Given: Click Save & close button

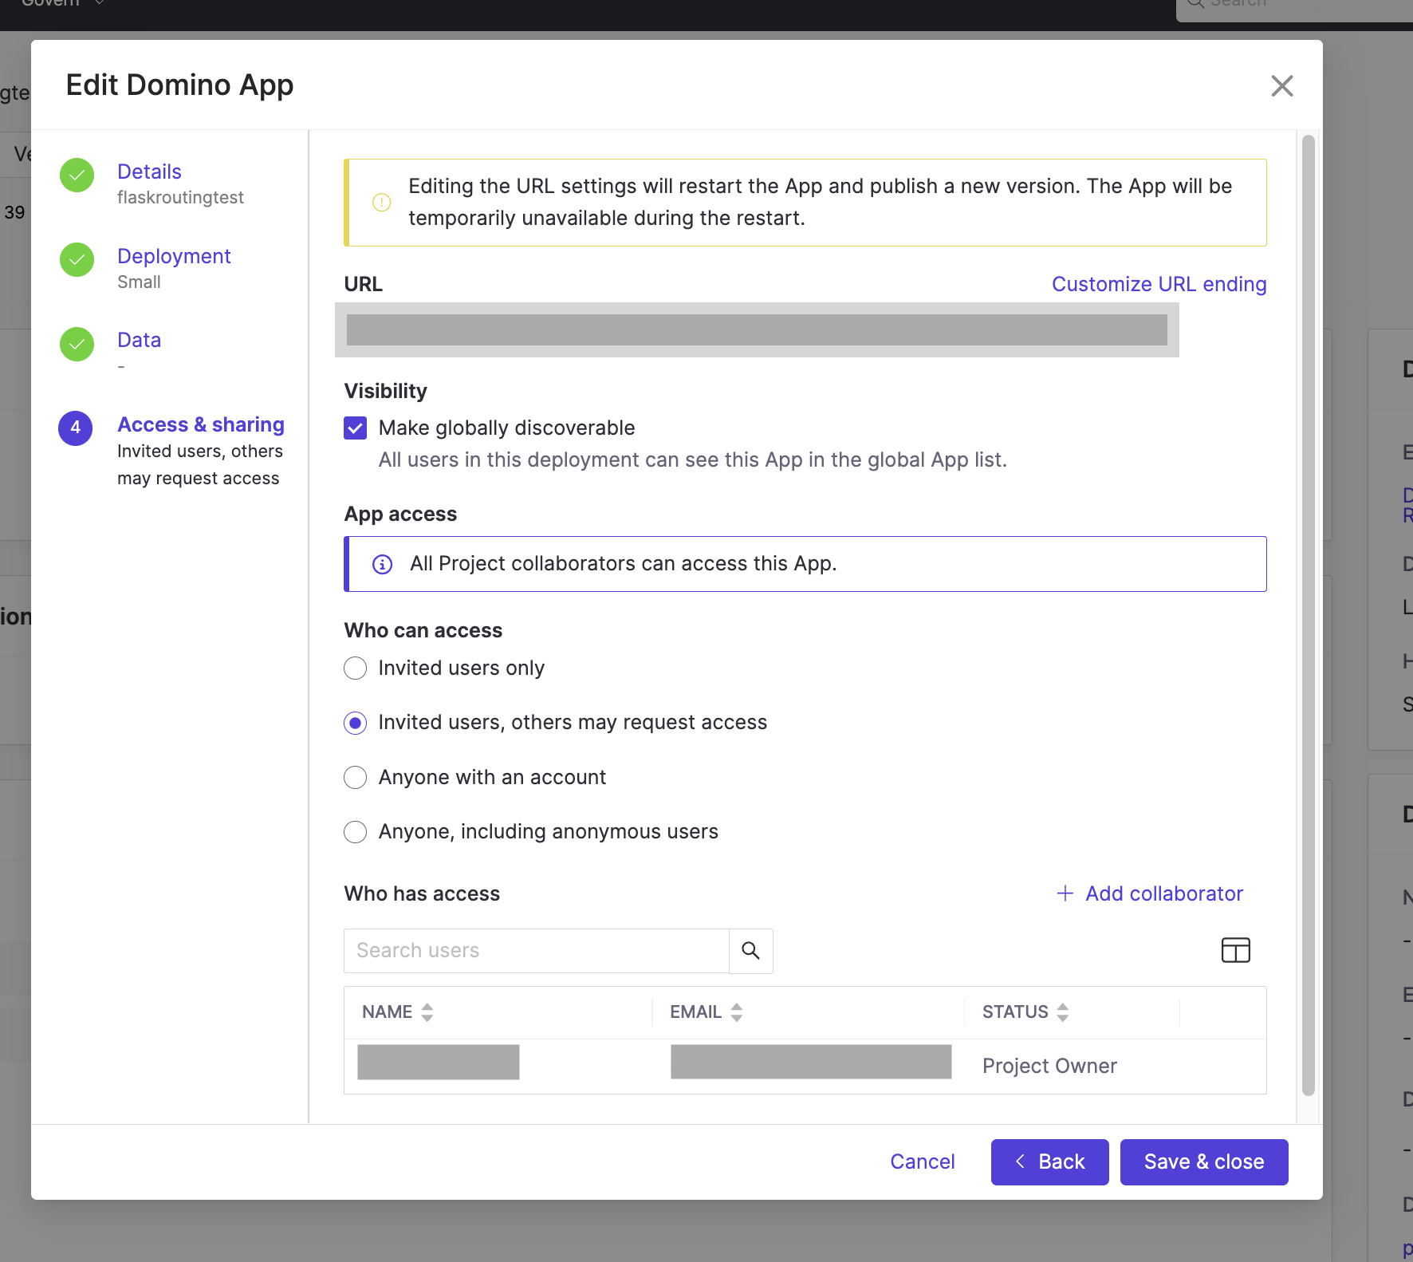Looking at the screenshot, I should click(1203, 1161).
